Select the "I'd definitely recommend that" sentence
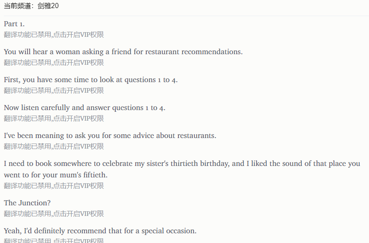The image size is (369, 243). [x=100, y=231]
